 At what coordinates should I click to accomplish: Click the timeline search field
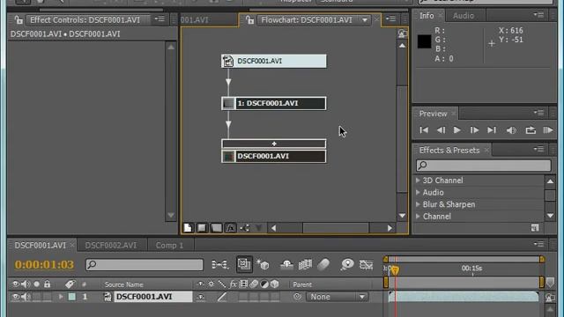(145, 265)
